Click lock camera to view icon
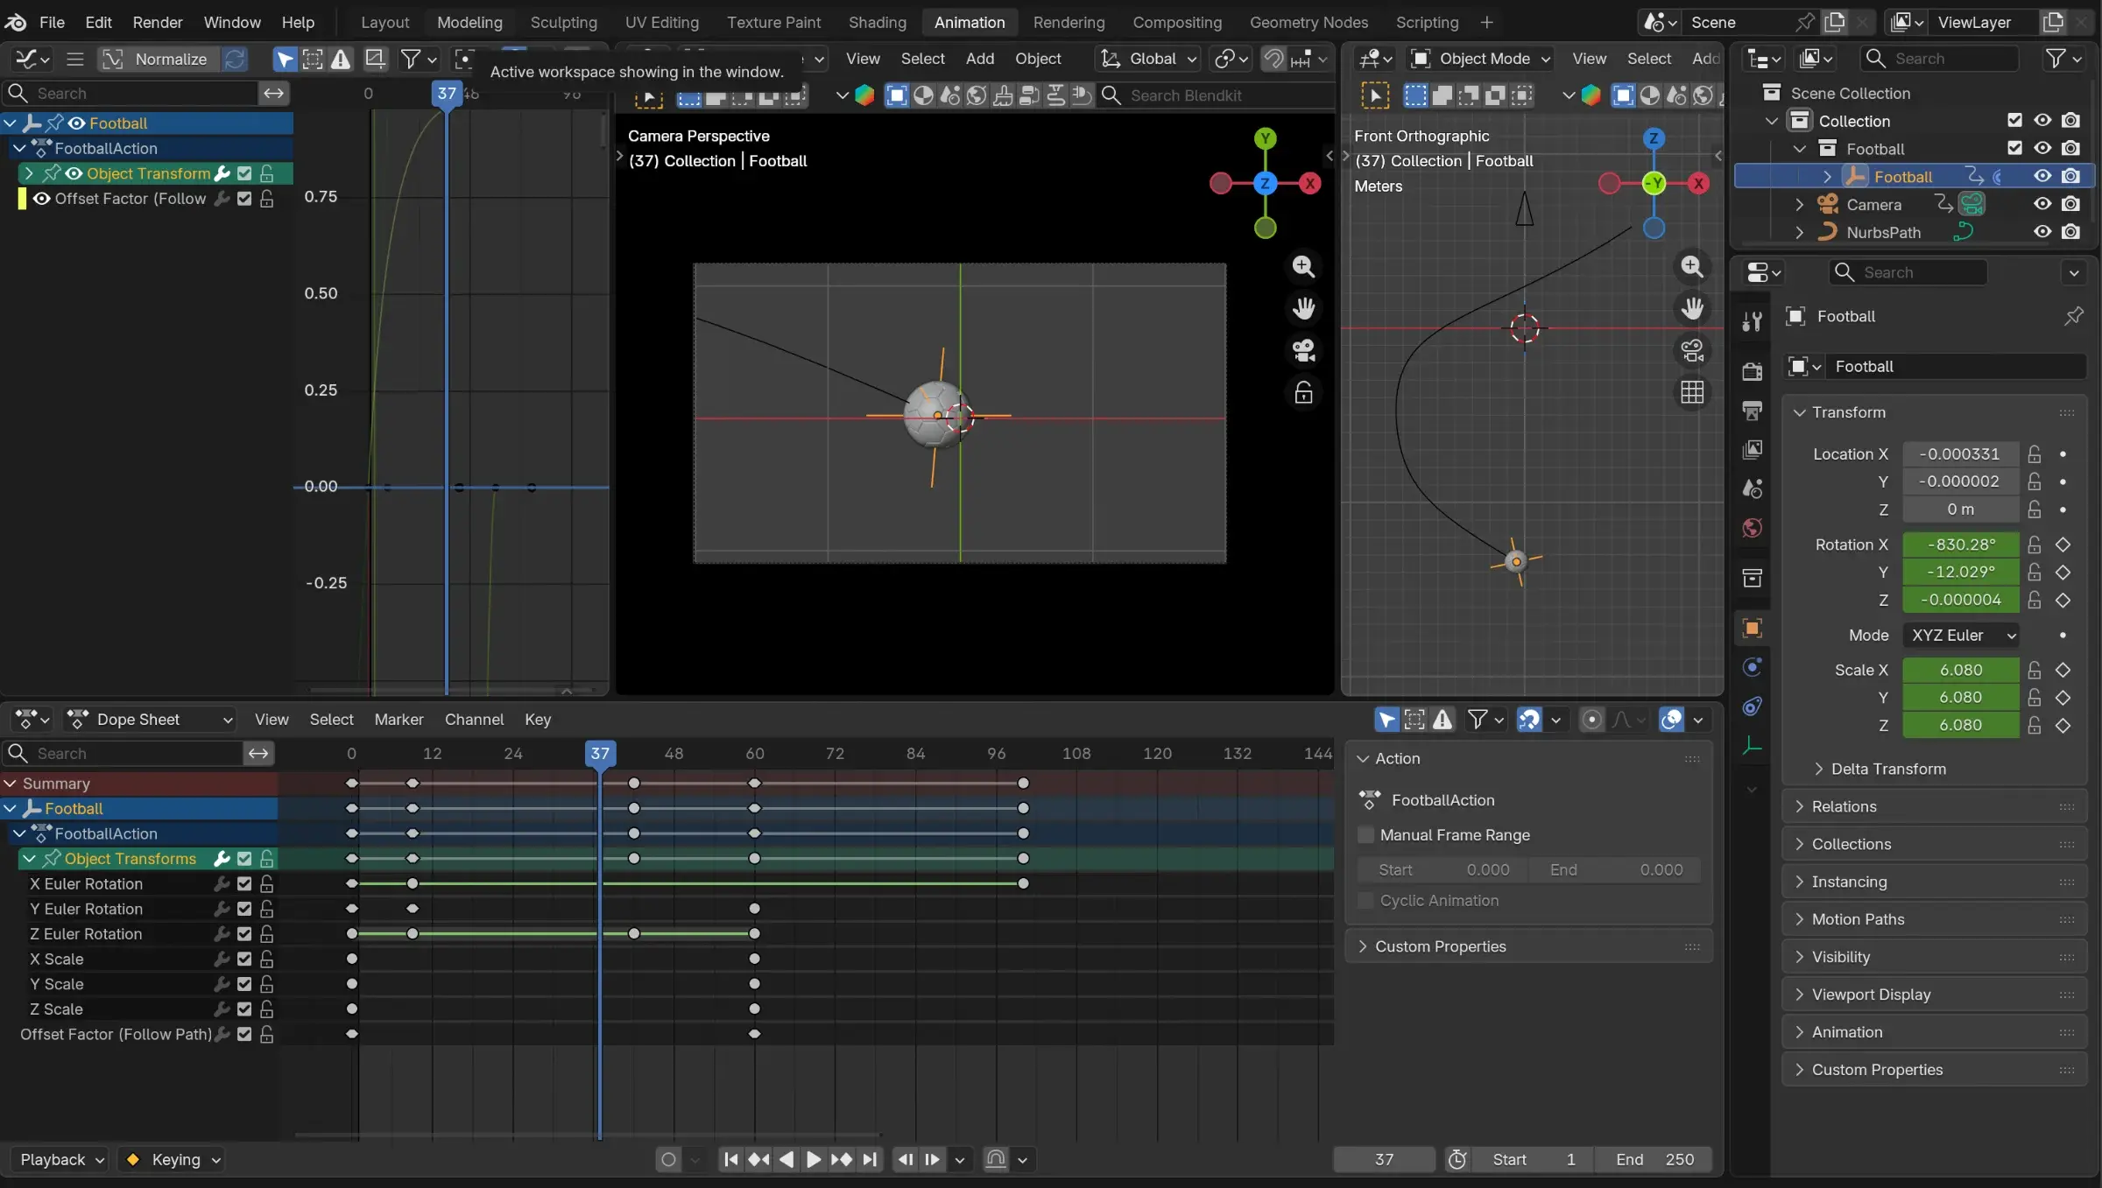This screenshot has height=1188, width=2102. [x=1303, y=393]
